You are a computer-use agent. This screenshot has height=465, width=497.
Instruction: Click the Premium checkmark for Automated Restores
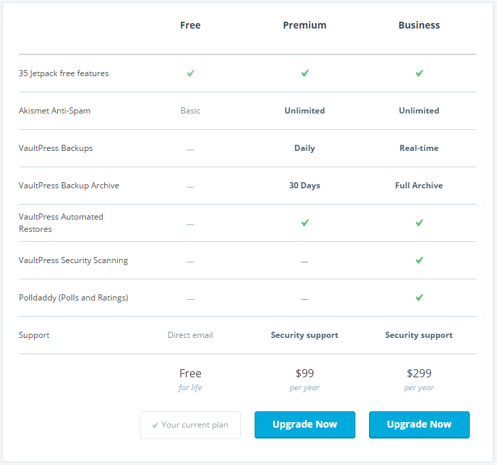coord(305,223)
